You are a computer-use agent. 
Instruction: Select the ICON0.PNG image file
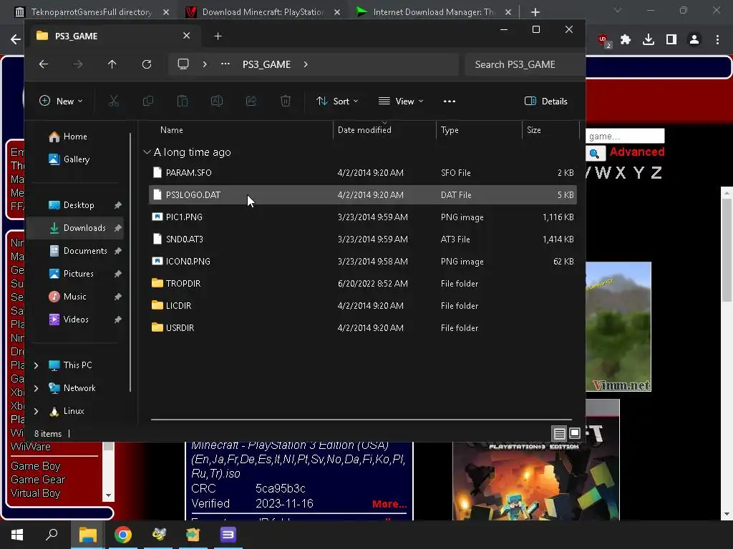point(363,262)
